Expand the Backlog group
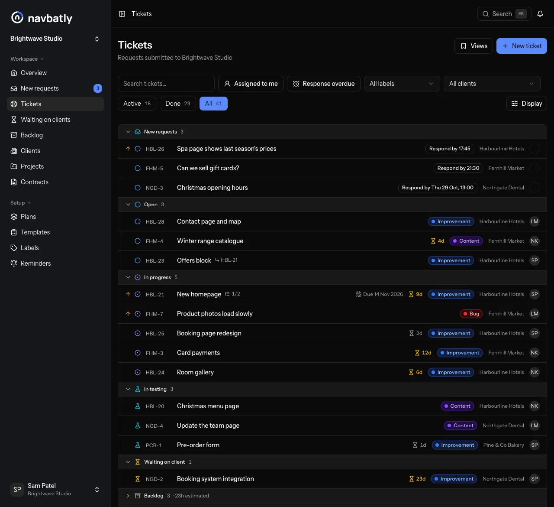 click(x=128, y=496)
